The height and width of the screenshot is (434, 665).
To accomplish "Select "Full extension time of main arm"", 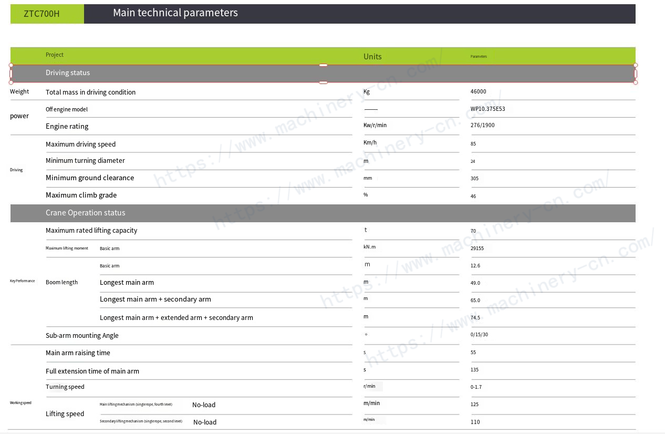I will (x=92, y=371).
